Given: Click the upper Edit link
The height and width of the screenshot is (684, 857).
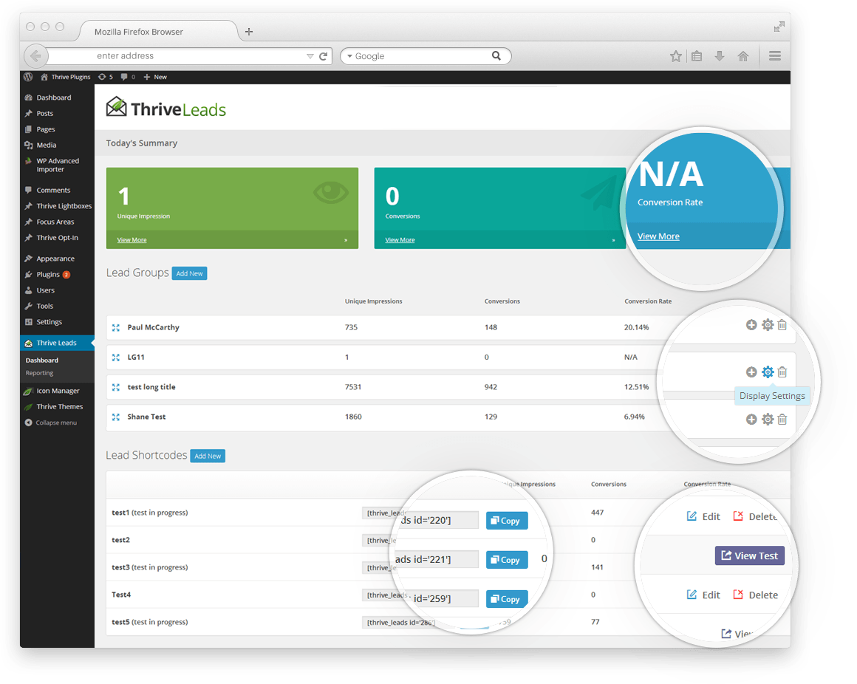Looking at the screenshot, I should click(x=704, y=516).
